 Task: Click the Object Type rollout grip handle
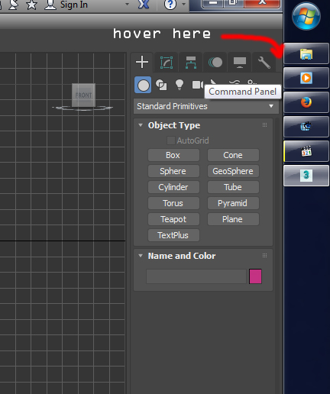click(x=265, y=125)
